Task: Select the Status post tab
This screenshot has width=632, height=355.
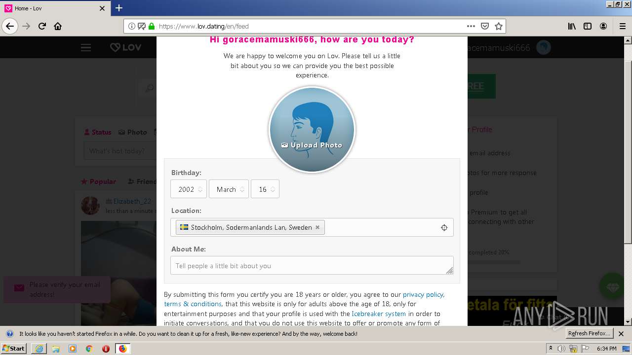Action: pyautogui.click(x=98, y=132)
